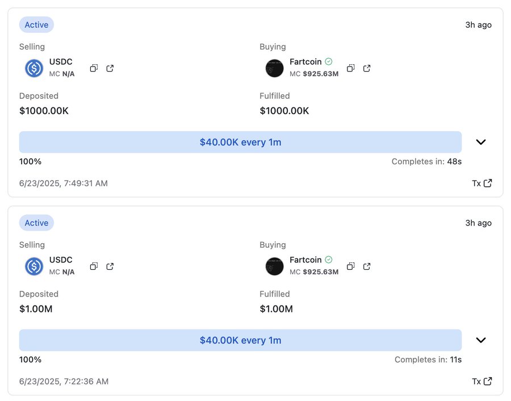Expand second order details chevron

(481, 340)
